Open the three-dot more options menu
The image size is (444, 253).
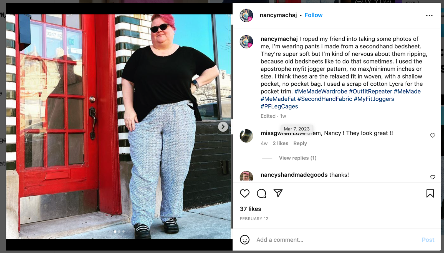tap(429, 16)
